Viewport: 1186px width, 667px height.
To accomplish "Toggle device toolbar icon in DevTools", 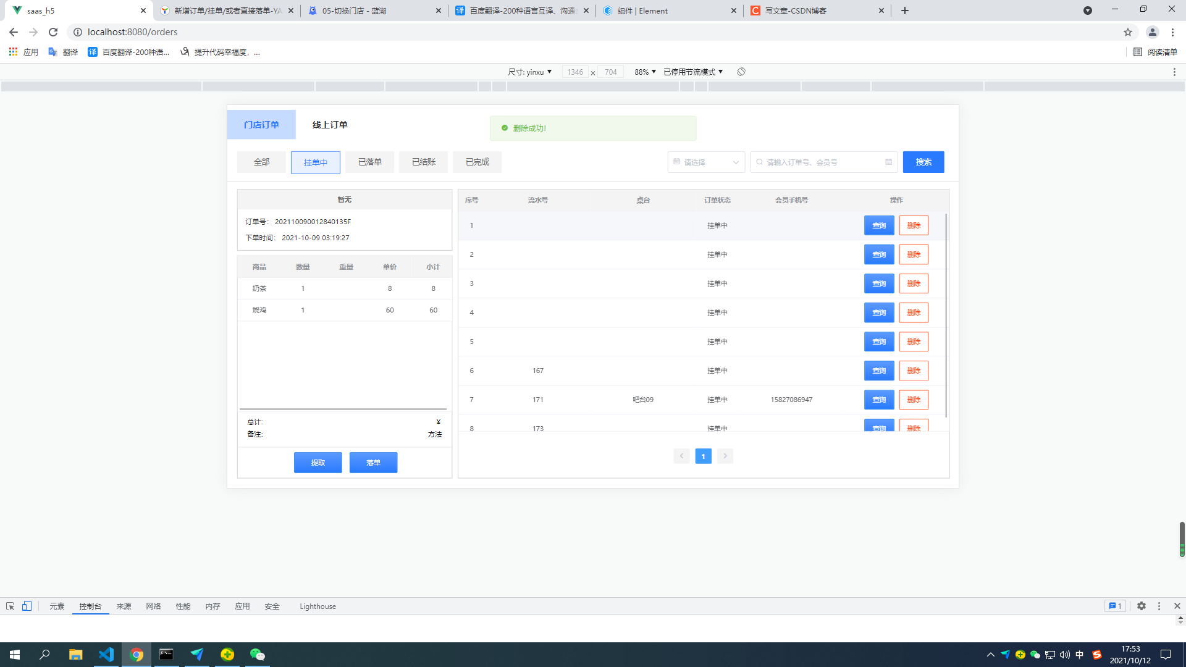I will pyautogui.click(x=27, y=606).
